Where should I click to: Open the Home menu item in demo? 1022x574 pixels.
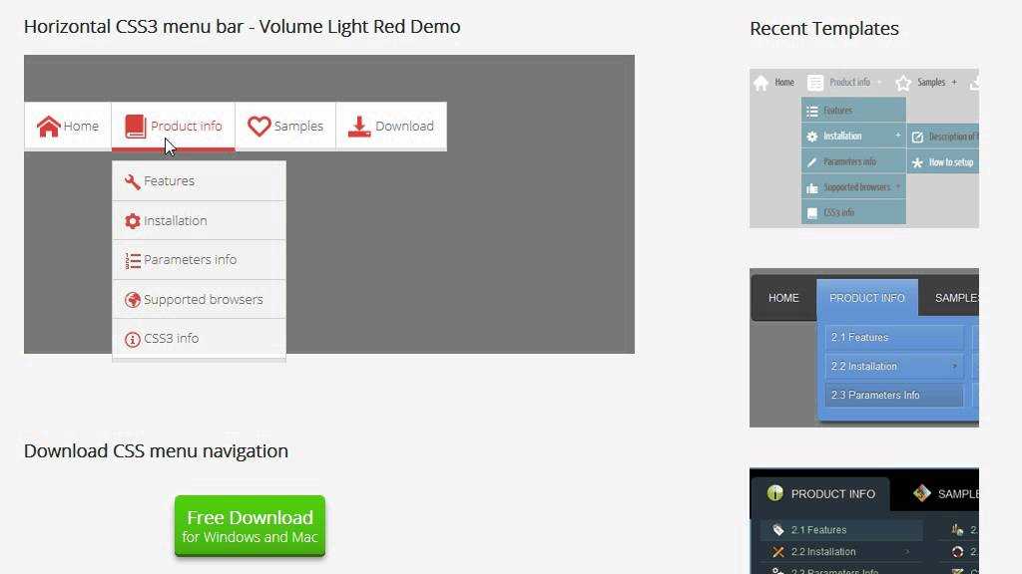68,127
